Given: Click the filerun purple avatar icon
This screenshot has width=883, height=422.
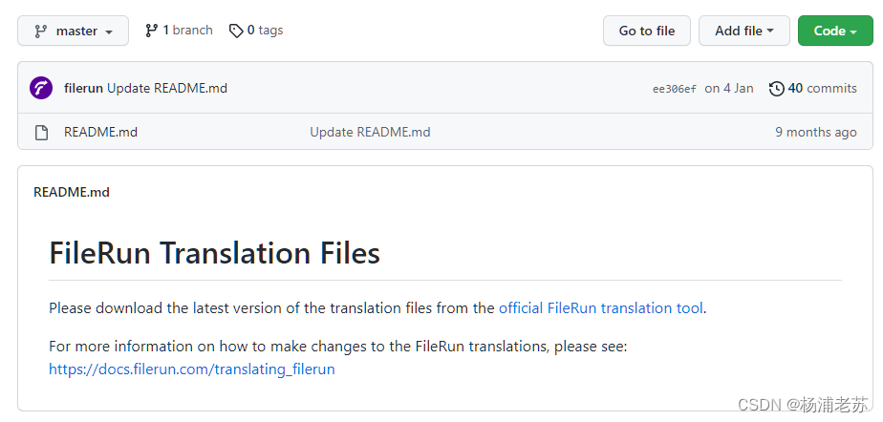Looking at the screenshot, I should click(x=41, y=89).
